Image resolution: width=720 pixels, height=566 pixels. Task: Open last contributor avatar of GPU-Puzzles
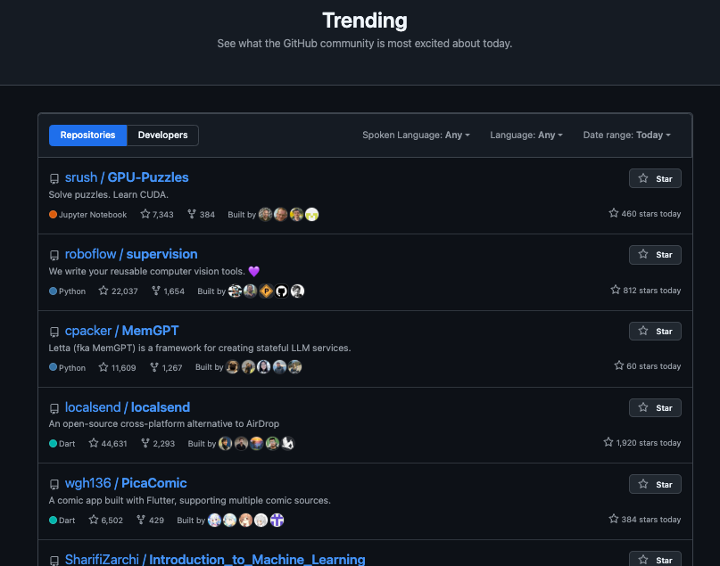pyautogui.click(x=311, y=214)
